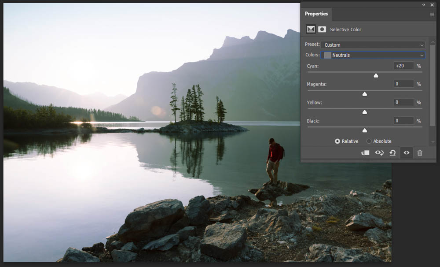Toggle adjustment layer visibility eye

click(406, 152)
